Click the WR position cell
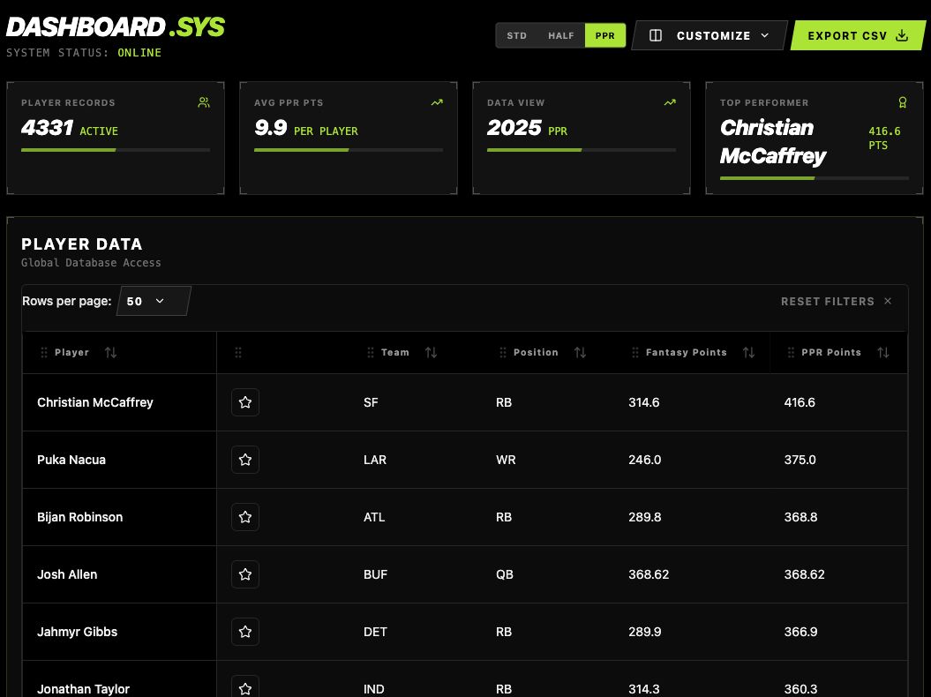Viewport: 931px width, 697px height. (x=506, y=460)
